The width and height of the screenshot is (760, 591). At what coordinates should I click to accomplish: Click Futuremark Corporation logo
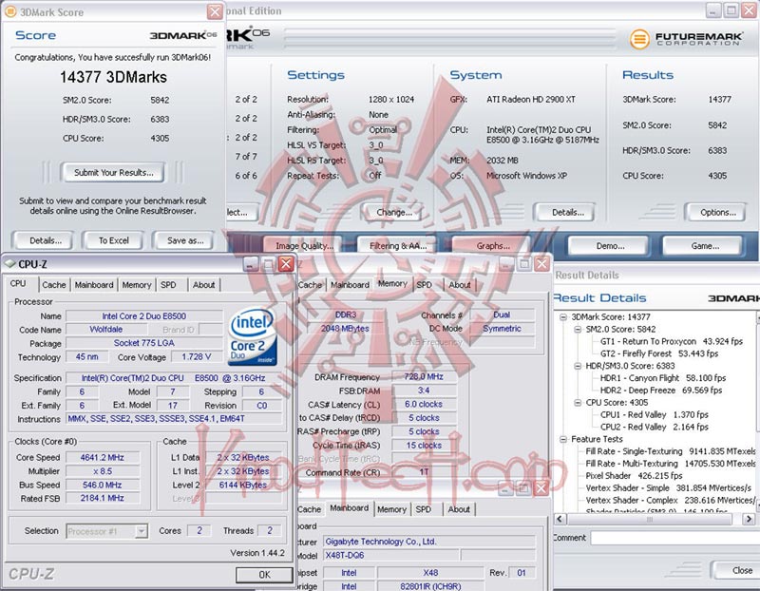click(x=685, y=38)
